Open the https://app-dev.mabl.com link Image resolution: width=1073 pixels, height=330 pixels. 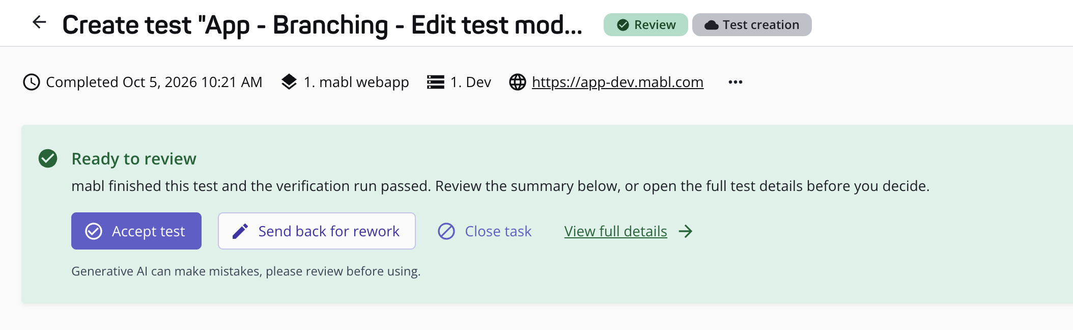[617, 82]
